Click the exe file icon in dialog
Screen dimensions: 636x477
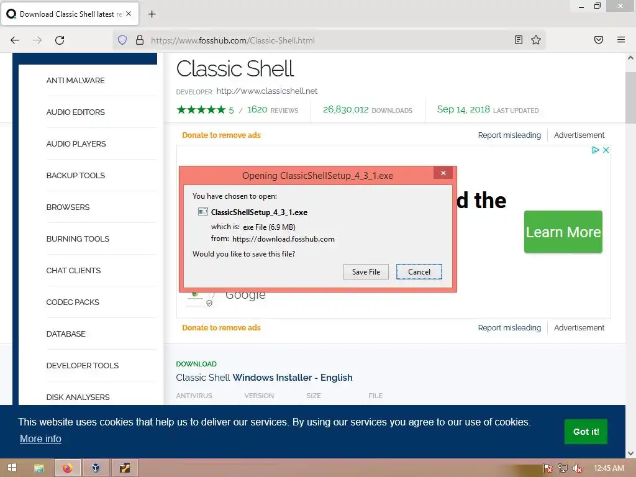pos(203,212)
